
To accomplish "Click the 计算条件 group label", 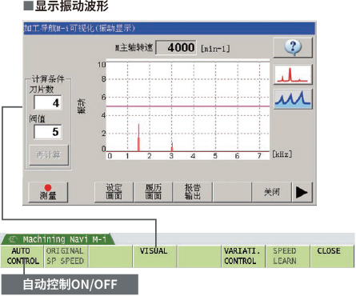I will click(48, 79).
